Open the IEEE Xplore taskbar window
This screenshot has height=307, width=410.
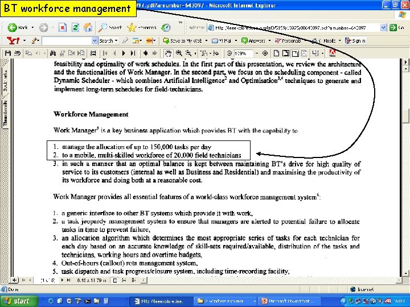(x=161, y=301)
